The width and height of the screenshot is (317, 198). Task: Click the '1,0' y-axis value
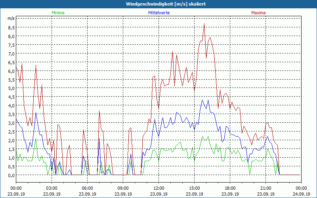click(x=11, y=158)
